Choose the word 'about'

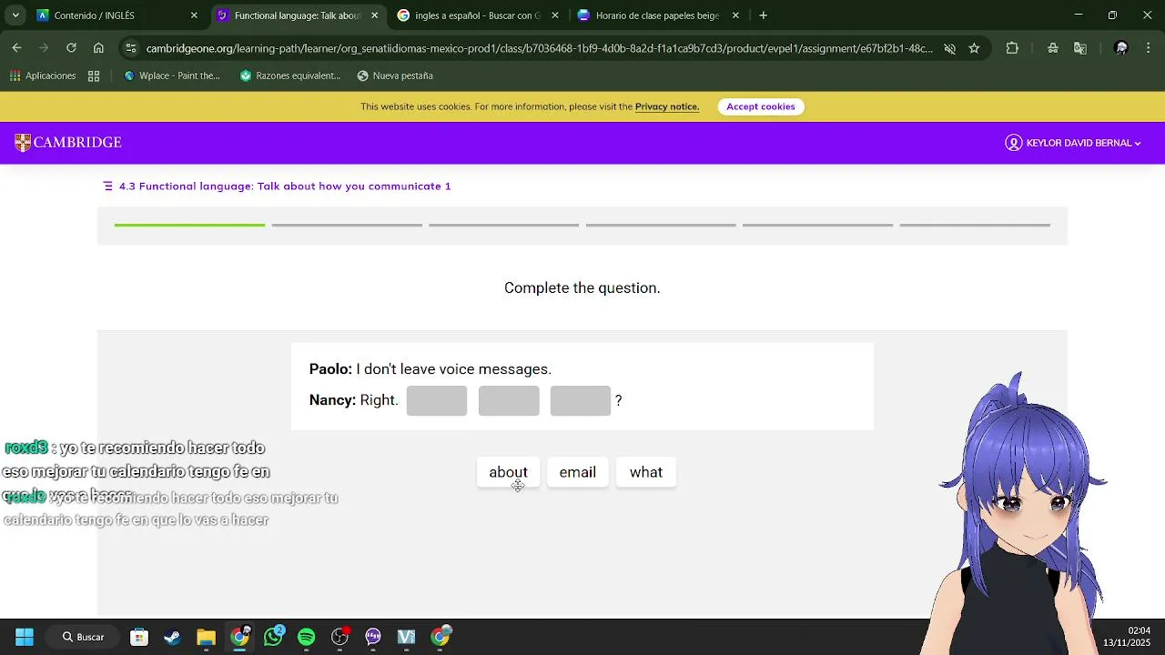pyautogui.click(x=508, y=472)
